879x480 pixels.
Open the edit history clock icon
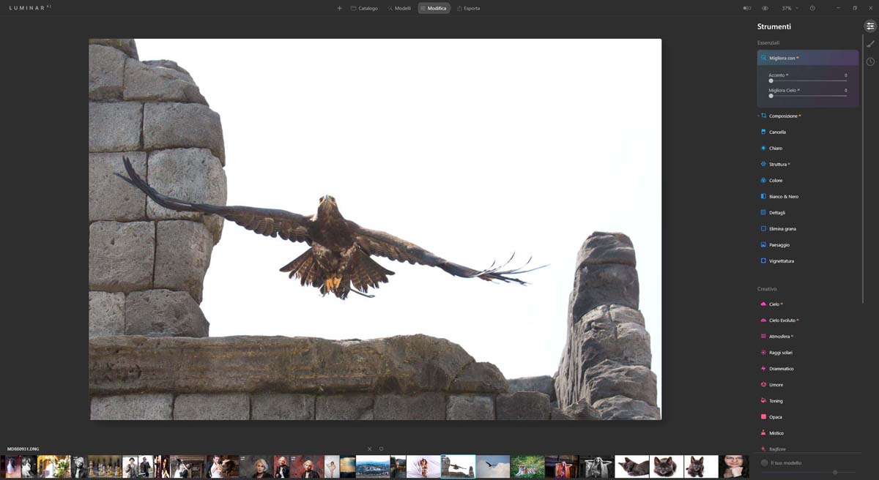point(870,61)
